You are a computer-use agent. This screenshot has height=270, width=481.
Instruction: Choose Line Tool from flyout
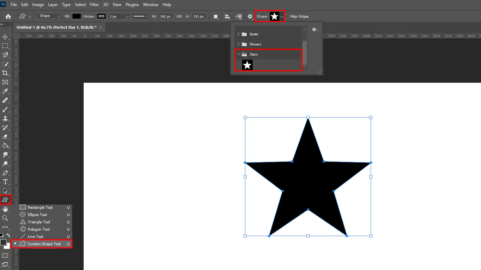coord(45,236)
